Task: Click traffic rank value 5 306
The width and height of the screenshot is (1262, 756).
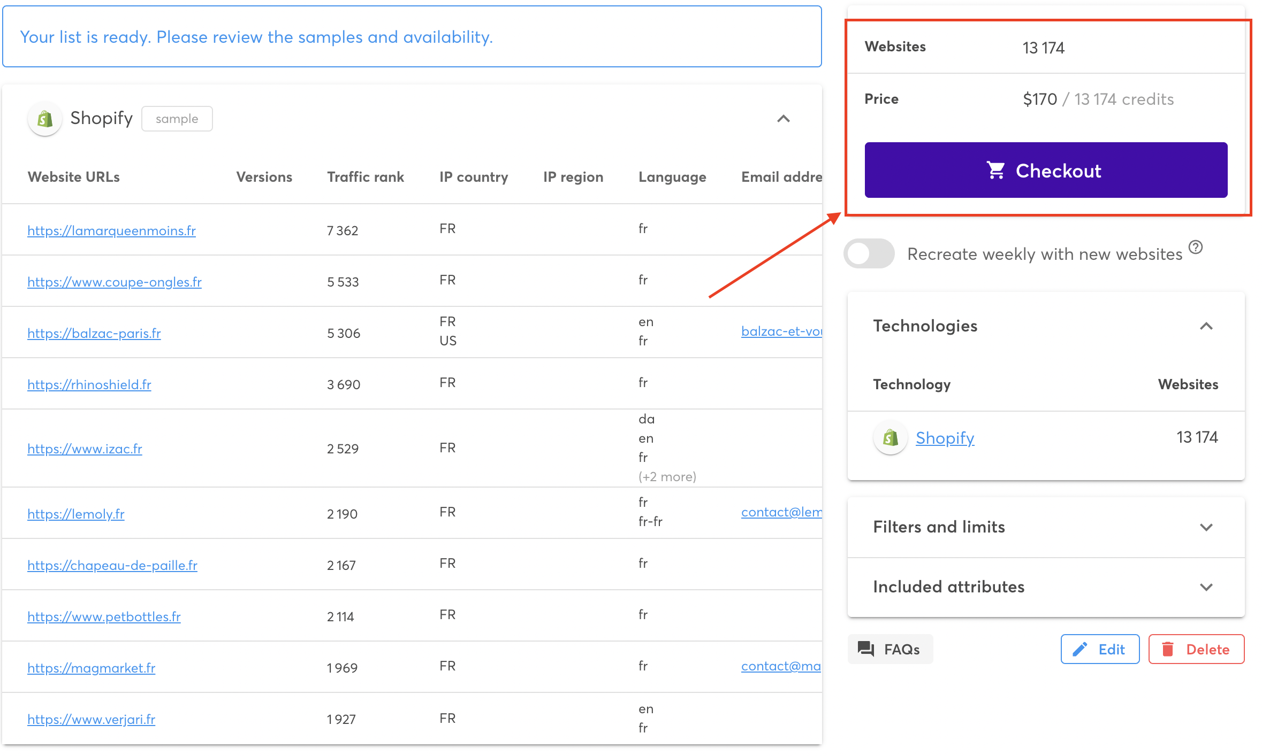Action: coord(344,333)
